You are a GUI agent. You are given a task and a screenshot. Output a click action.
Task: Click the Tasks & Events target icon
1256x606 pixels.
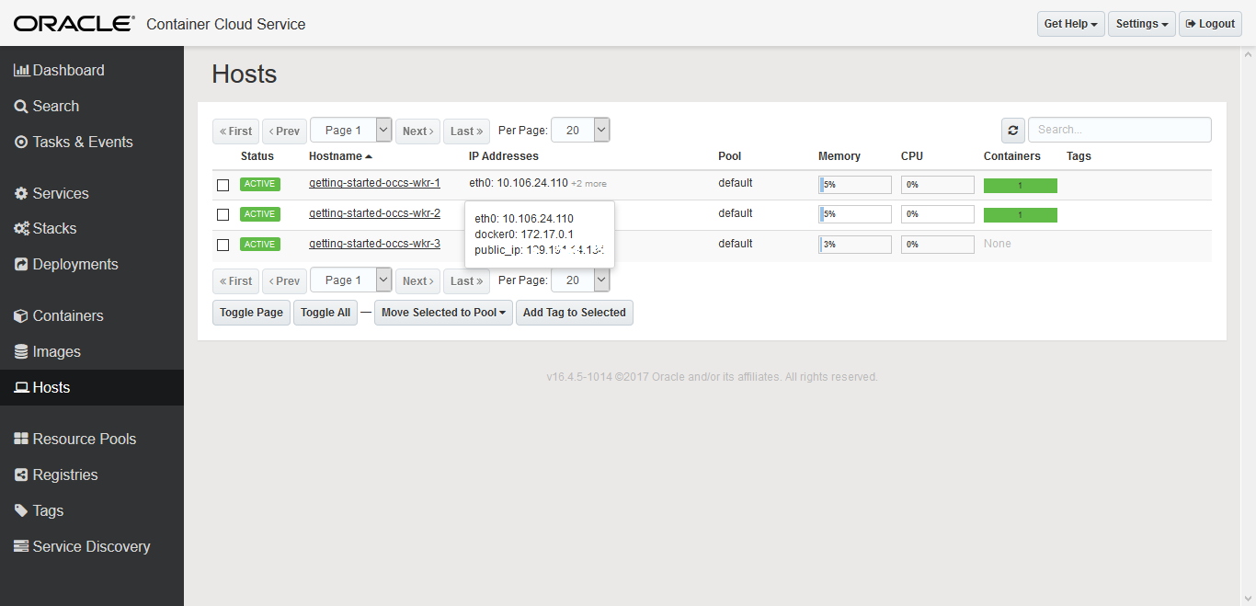click(21, 142)
